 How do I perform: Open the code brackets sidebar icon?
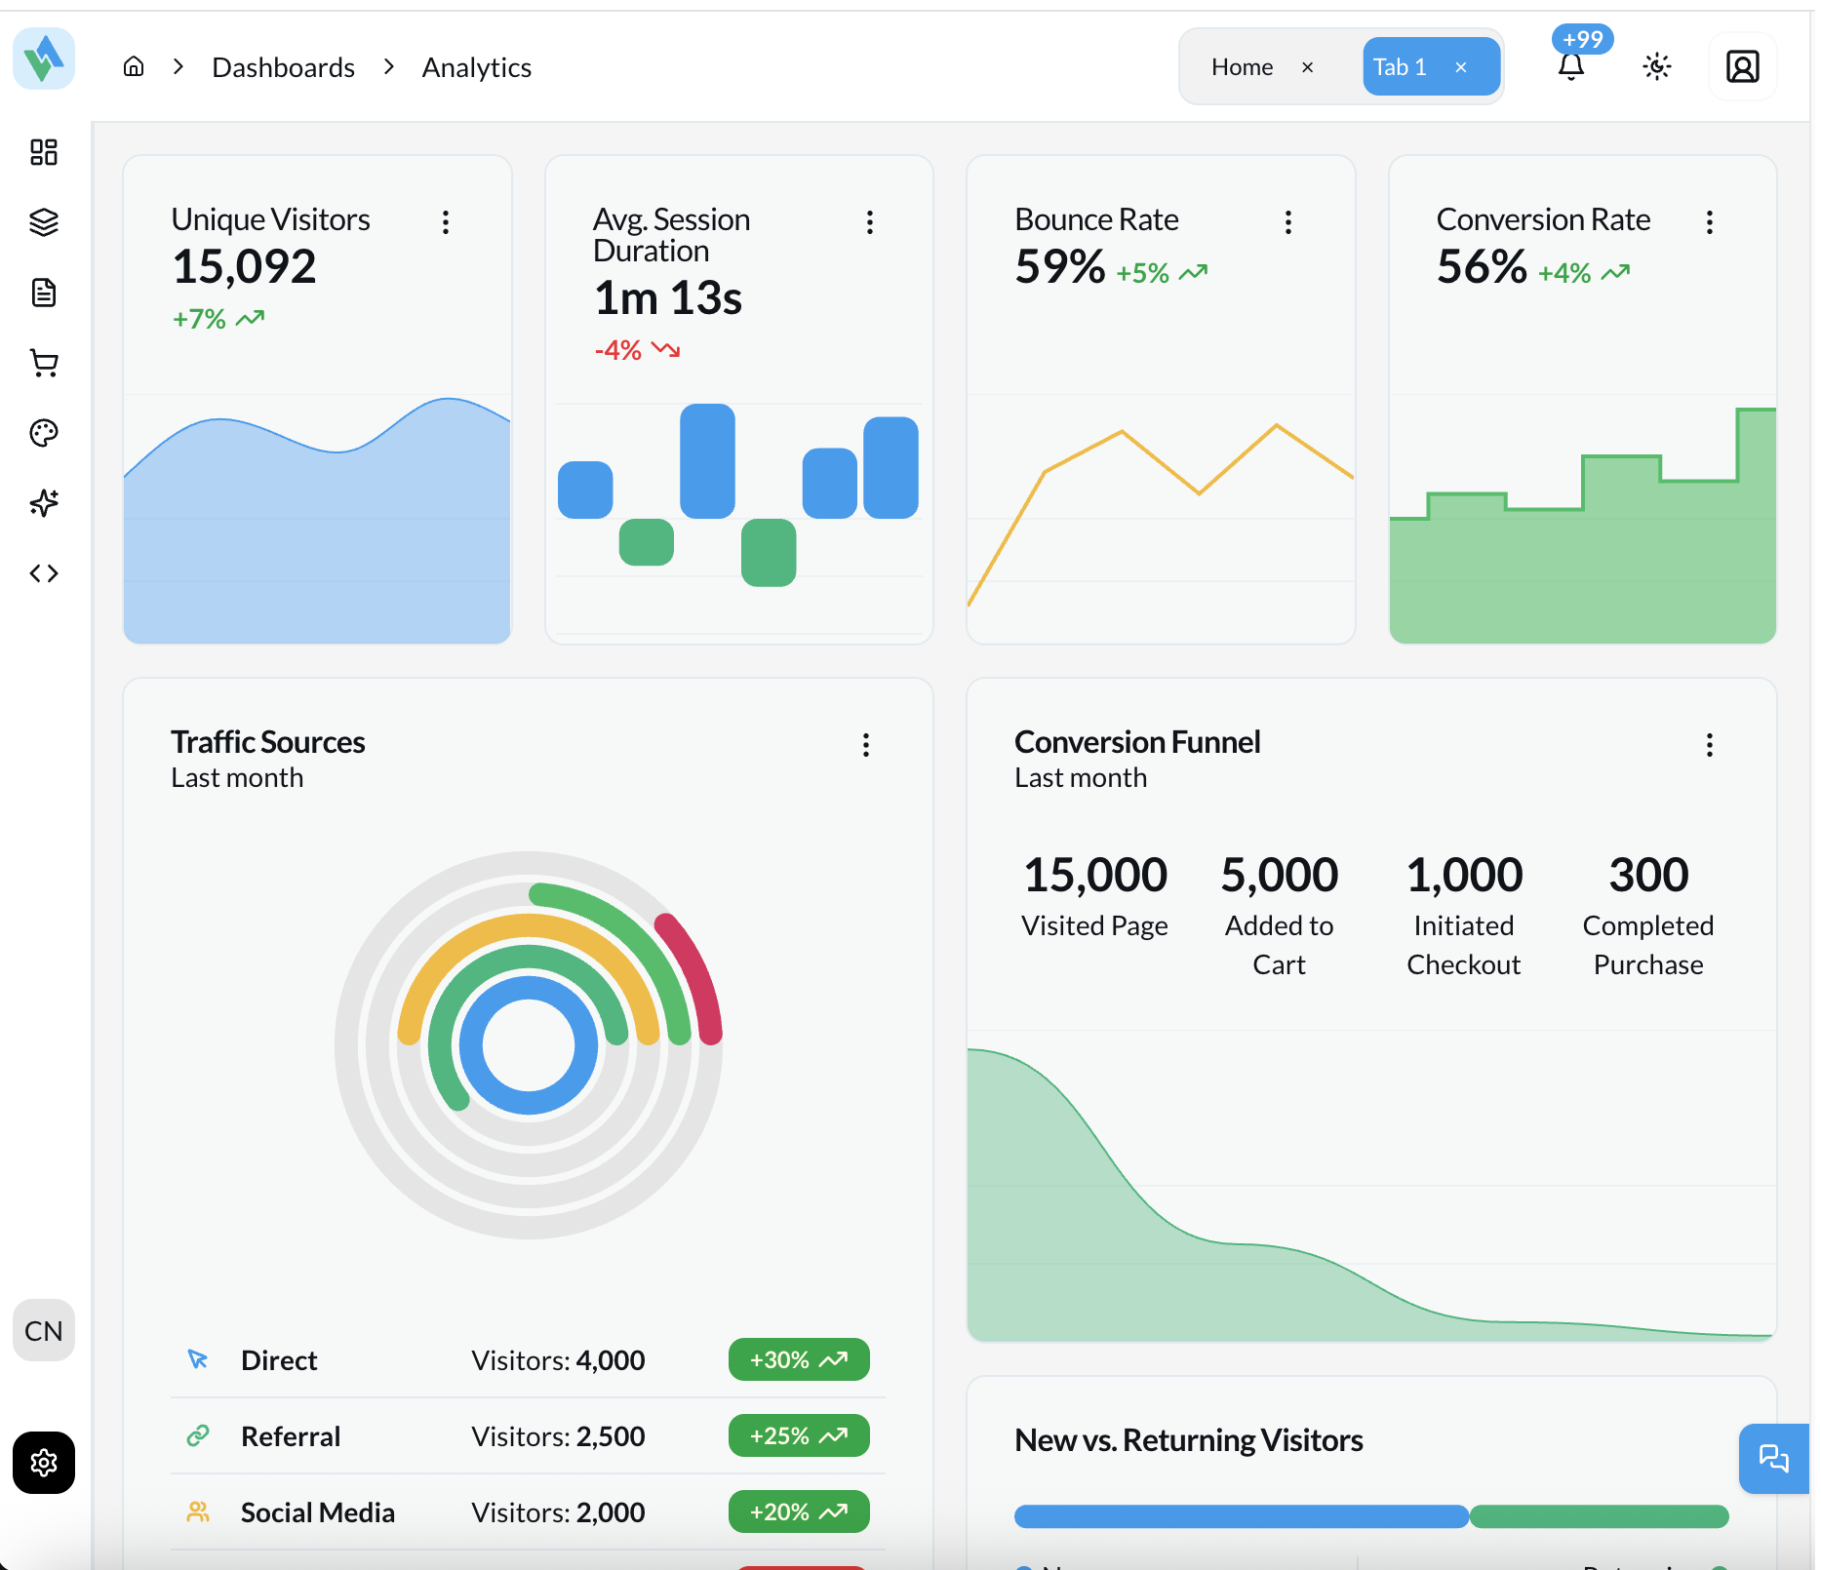(44, 573)
